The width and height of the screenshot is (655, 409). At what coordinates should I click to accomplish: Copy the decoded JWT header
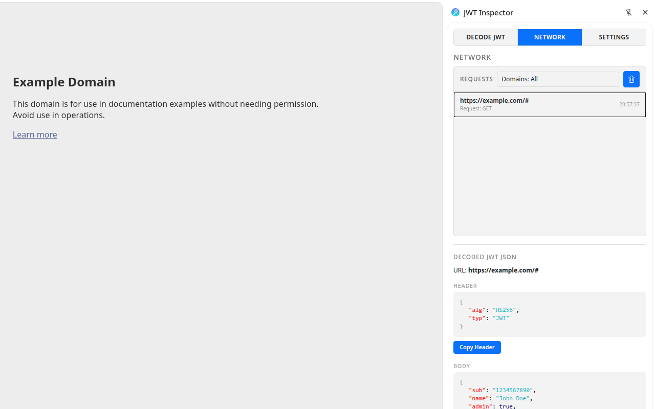click(x=477, y=347)
